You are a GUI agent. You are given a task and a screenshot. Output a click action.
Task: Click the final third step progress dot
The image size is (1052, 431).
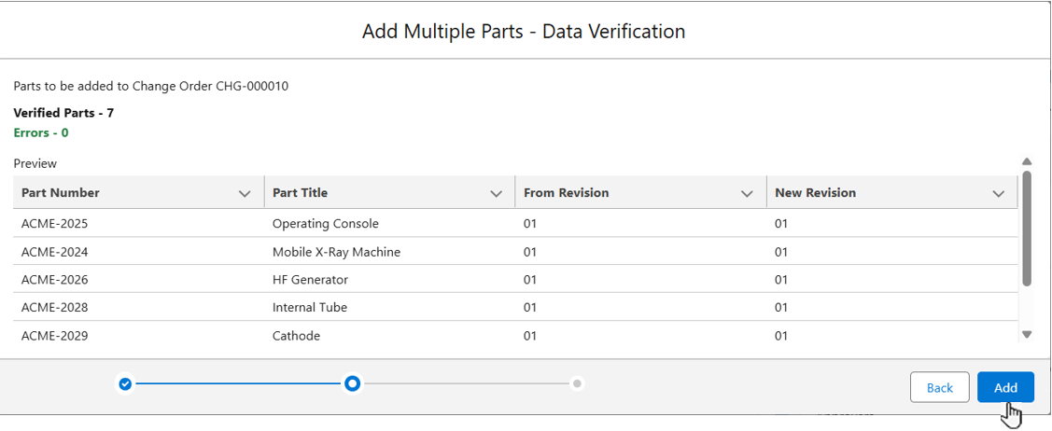(x=578, y=383)
